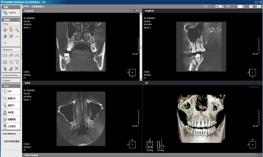Click the Volume parameter button
Viewport: 263px width, 157px height.
coord(11,13)
